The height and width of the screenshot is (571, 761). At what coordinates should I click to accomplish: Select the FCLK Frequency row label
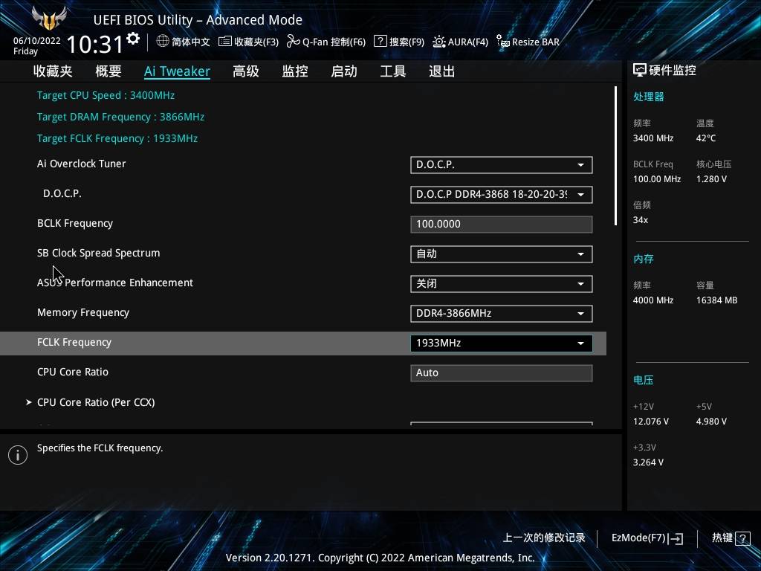click(x=74, y=342)
